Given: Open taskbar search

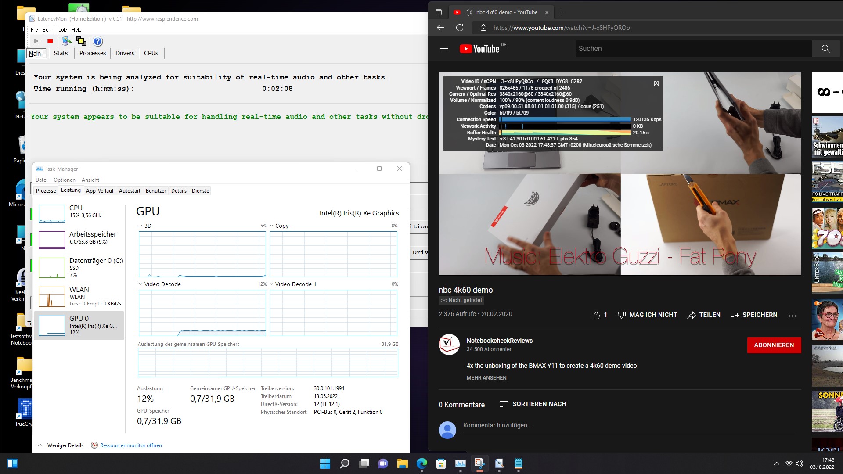Looking at the screenshot, I should 345,463.
